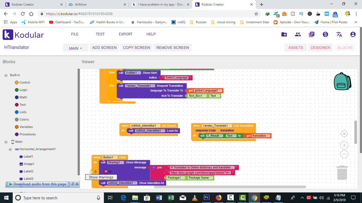
Task: Open the TEST menu
Action: point(100,34)
